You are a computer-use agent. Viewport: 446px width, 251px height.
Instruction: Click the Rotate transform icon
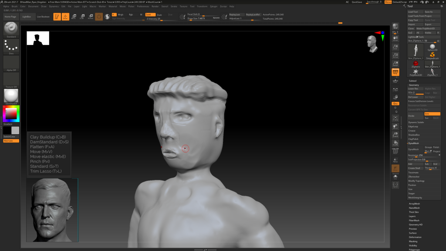click(x=91, y=17)
